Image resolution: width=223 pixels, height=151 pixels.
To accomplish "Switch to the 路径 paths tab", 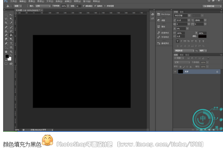I will pos(187,55).
